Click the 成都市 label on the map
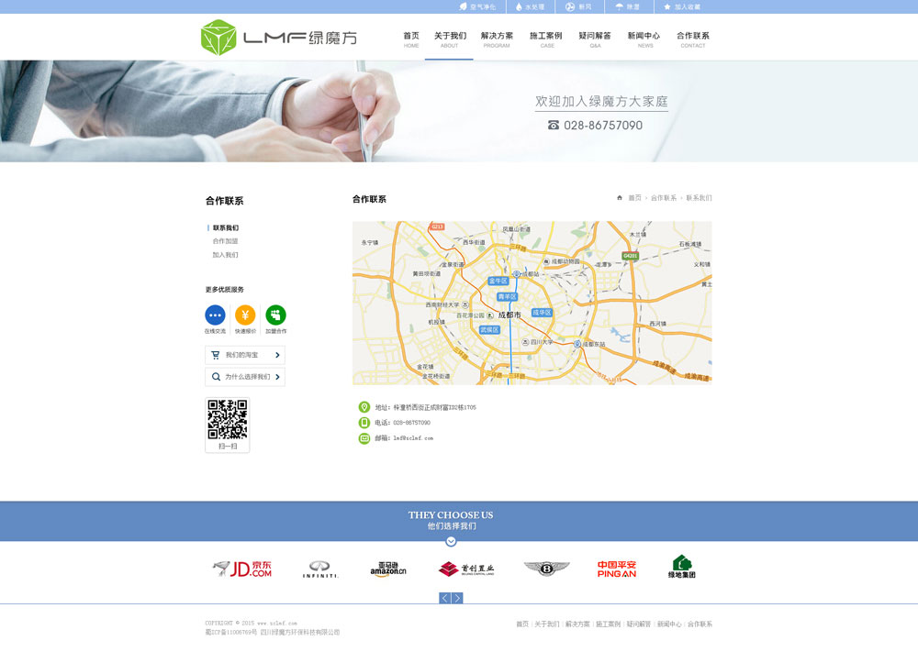This screenshot has height=652, width=918. [x=509, y=315]
